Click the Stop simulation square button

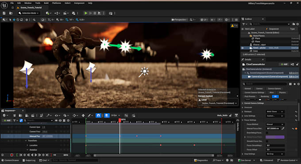(95, 13)
